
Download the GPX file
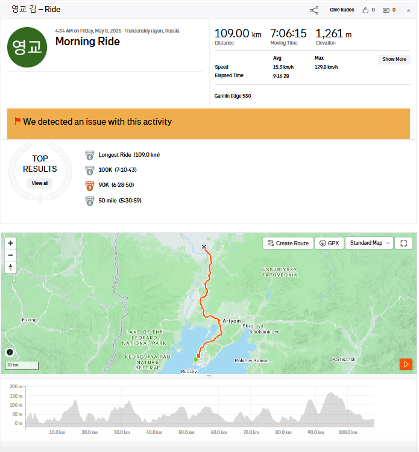tap(329, 243)
